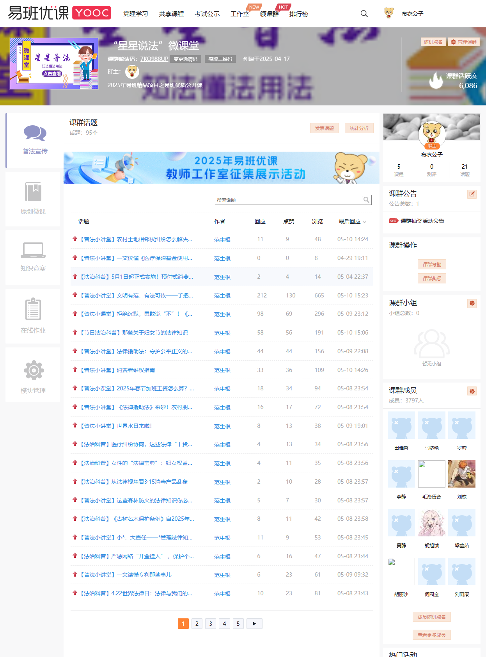Open topic 消费者维权指南
The width and height of the screenshot is (486, 657).
tap(117, 370)
